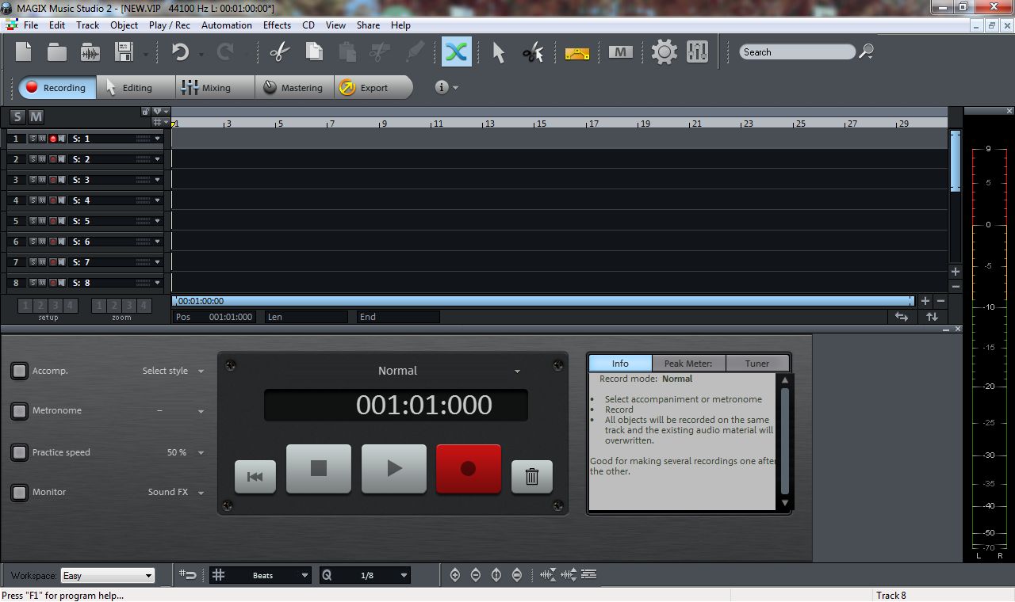
Task: Select the universal mouse pointer tool
Action: tap(498, 52)
